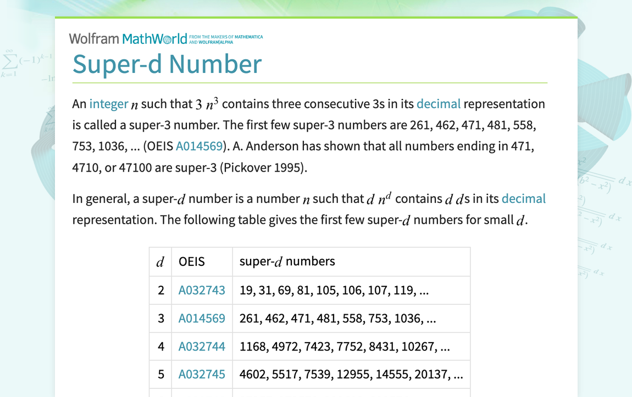Open OEIS sequence A032745 for super-5 numbers
This screenshot has width=632, height=397.
pyautogui.click(x=200, y=374)
